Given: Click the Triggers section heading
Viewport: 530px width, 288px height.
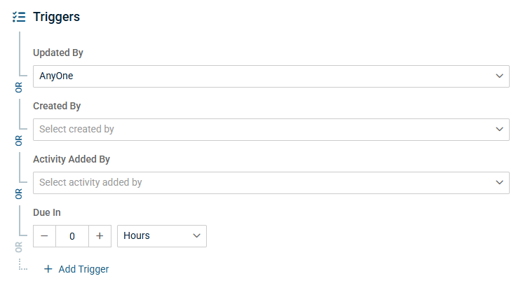Looking at the screenshot, I should click(56, 17).
